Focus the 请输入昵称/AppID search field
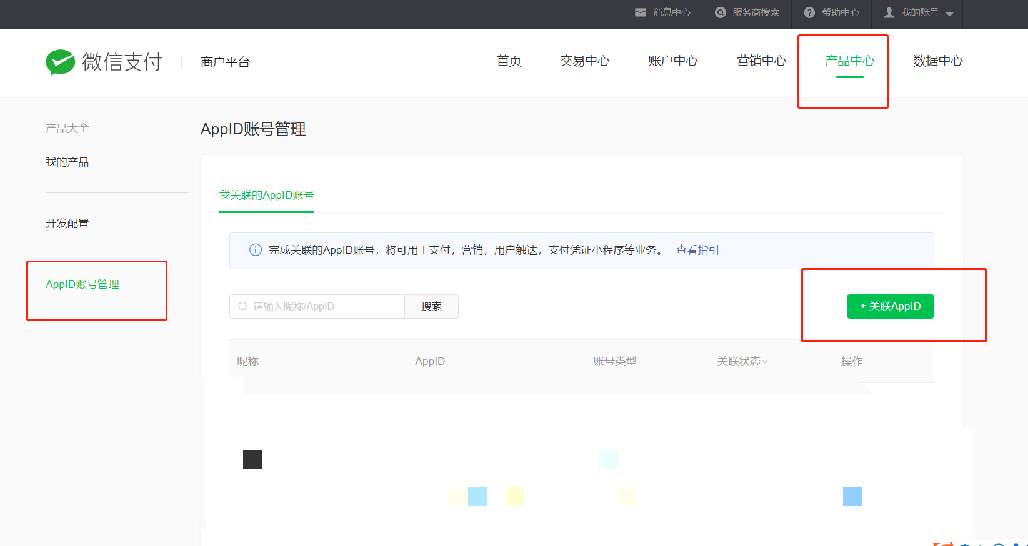The width and height of the screenshot is (1028, 546). pos(317,306)
